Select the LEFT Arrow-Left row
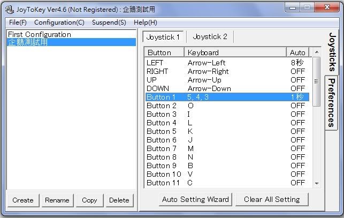344x218 pixels. 227,63
